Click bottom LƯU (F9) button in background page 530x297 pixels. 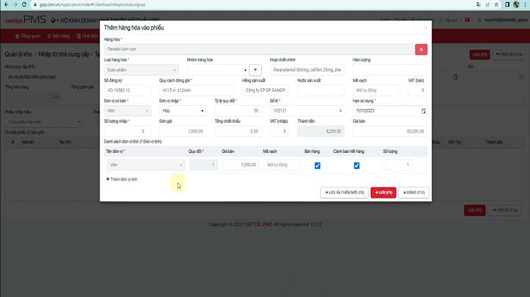pyautogui.click(x=475, y=210)
